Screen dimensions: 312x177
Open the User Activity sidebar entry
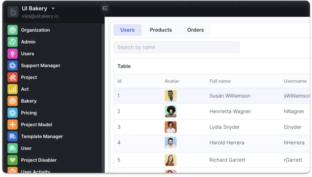click(x=36, y=171)
